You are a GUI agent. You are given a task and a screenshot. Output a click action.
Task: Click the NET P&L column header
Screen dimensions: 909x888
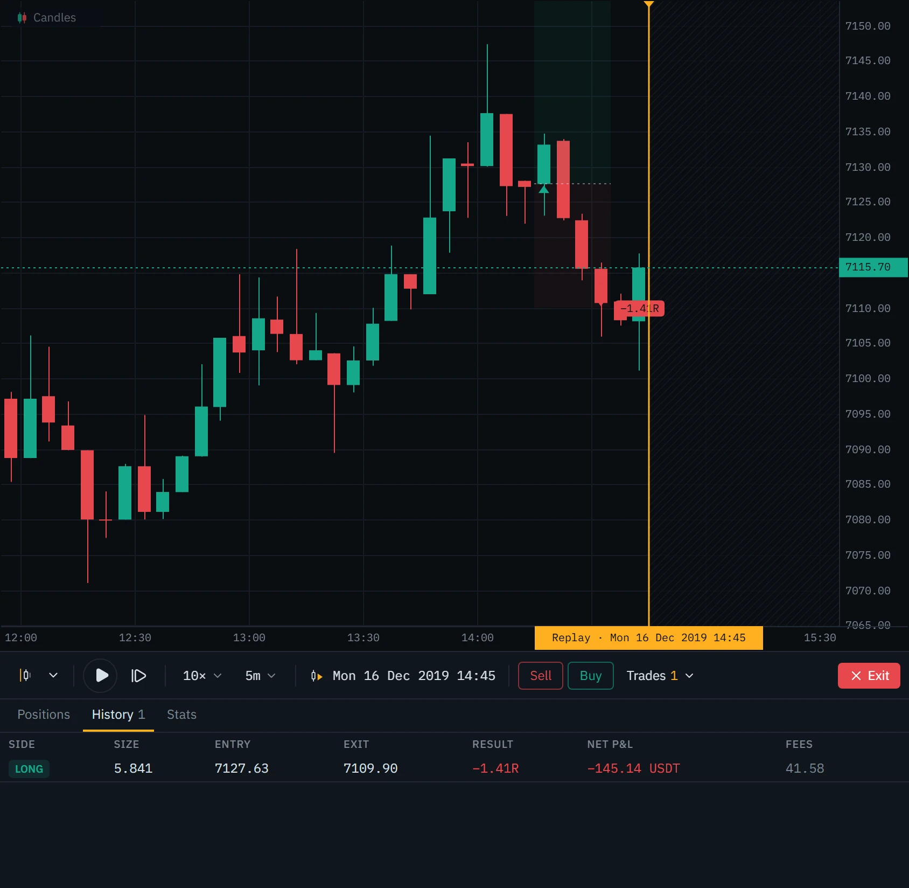610,744
